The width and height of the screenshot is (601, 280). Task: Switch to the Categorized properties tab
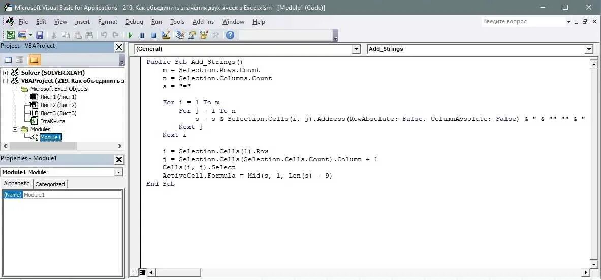(50, 184)
